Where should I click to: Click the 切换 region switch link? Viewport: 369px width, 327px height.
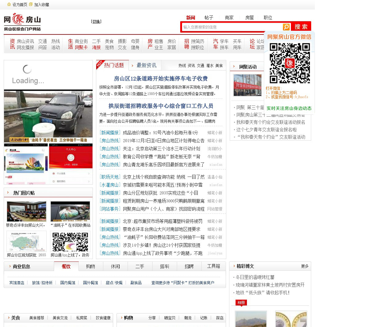pos(96,22)
